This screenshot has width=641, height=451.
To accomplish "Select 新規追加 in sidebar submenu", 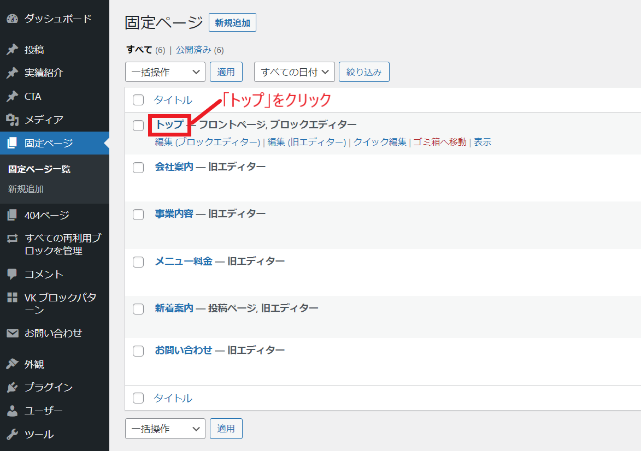I will (26, 189).
